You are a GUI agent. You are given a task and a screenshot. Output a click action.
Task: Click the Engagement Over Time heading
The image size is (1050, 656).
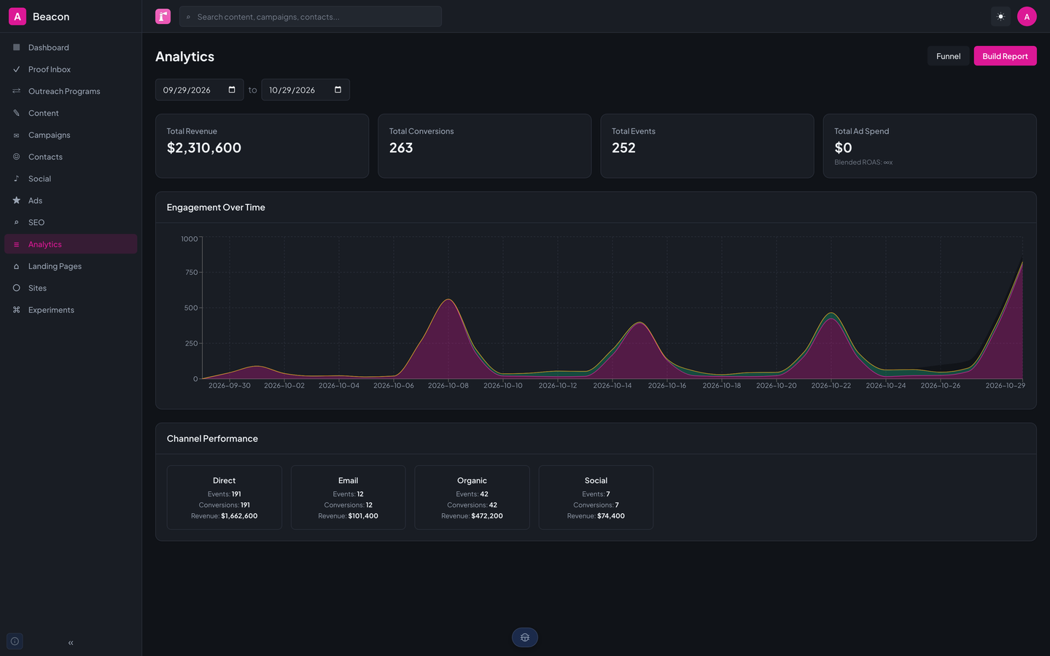click(x=216, y=208)
